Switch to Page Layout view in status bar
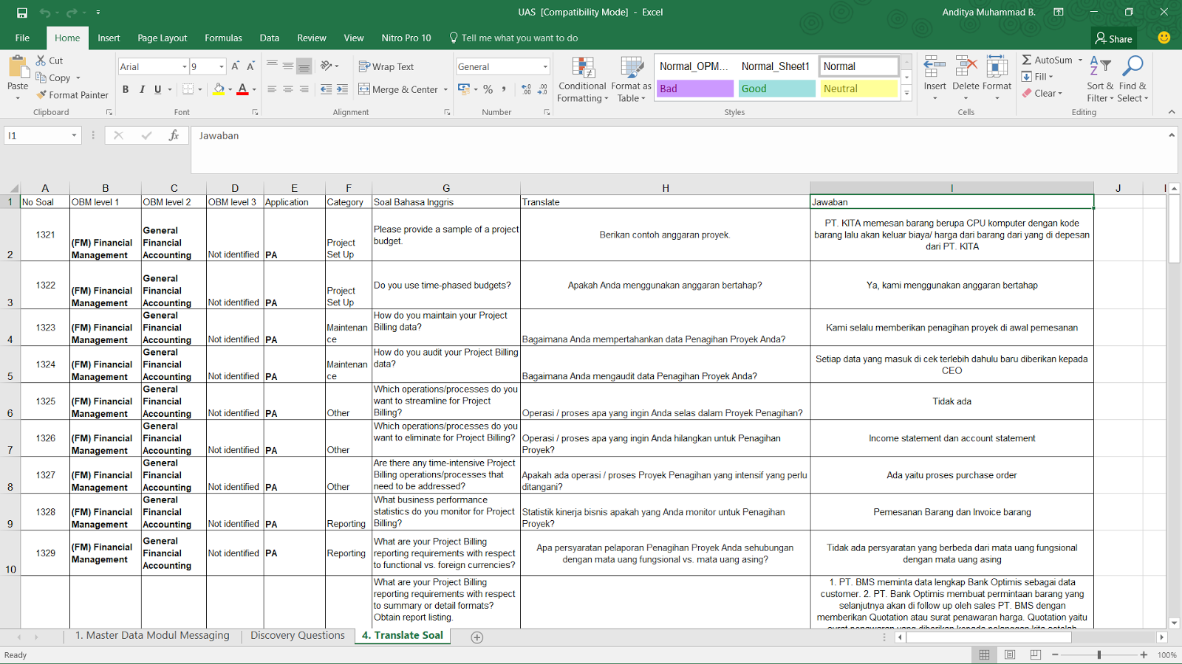1182x664 pixels. tap(1010, 655)
